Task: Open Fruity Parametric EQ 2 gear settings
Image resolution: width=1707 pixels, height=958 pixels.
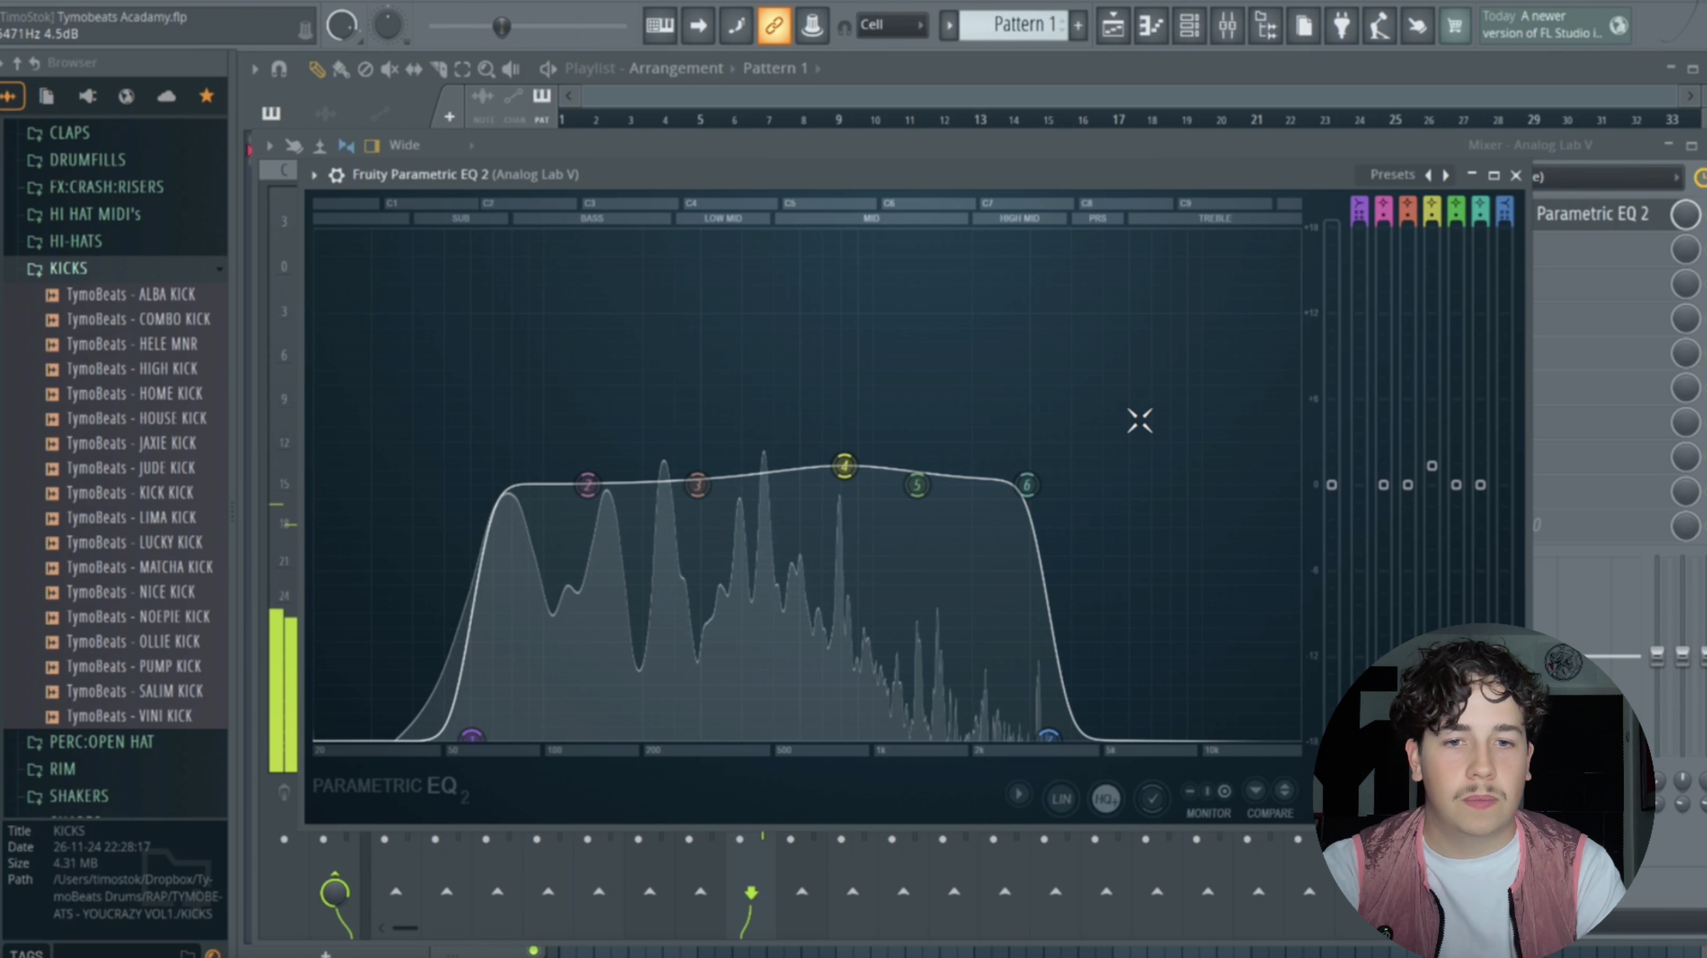Action: click(x=337, y=175)
